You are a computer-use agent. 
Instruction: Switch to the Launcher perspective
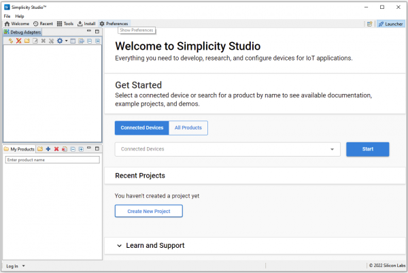click(x=391, y=24)
